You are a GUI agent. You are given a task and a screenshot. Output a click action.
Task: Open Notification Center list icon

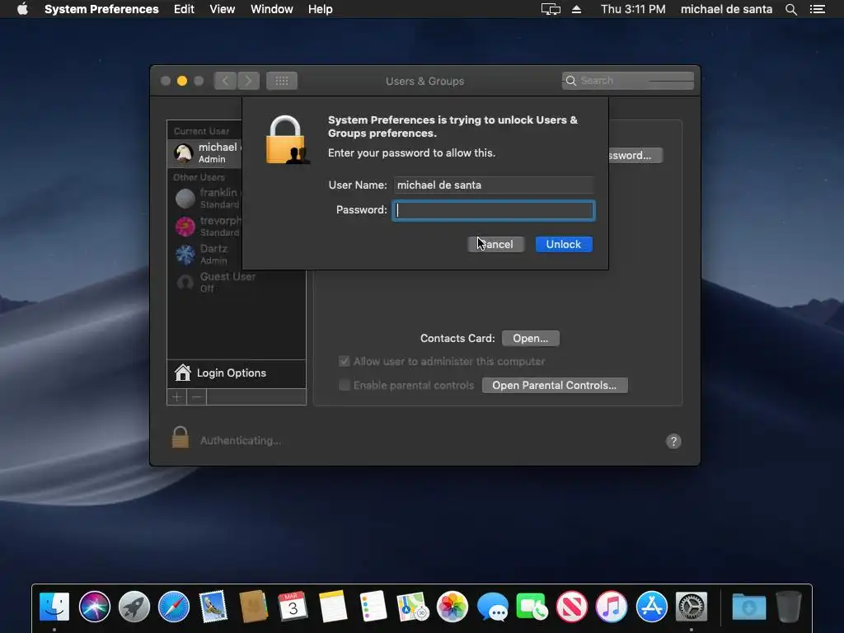(x=818, y=9)
